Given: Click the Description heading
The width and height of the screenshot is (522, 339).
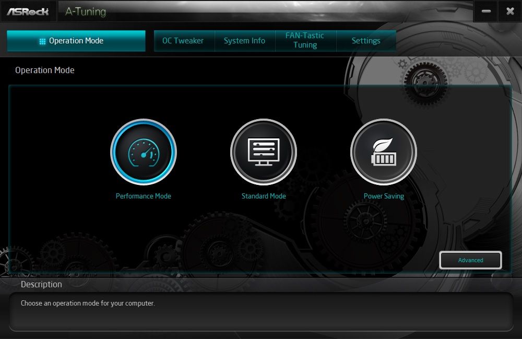Looking at the screenshot, I should (41, 284).
